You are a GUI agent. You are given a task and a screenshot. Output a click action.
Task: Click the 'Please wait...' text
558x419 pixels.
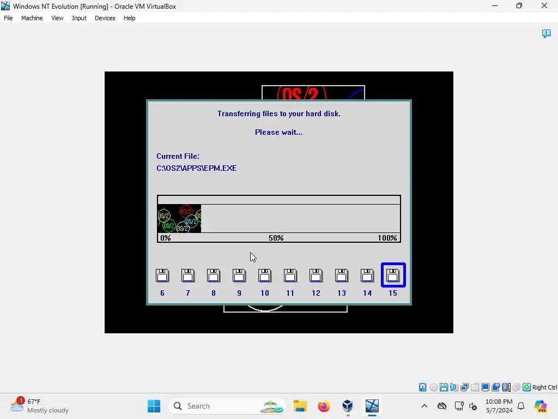tap(278, 132)
